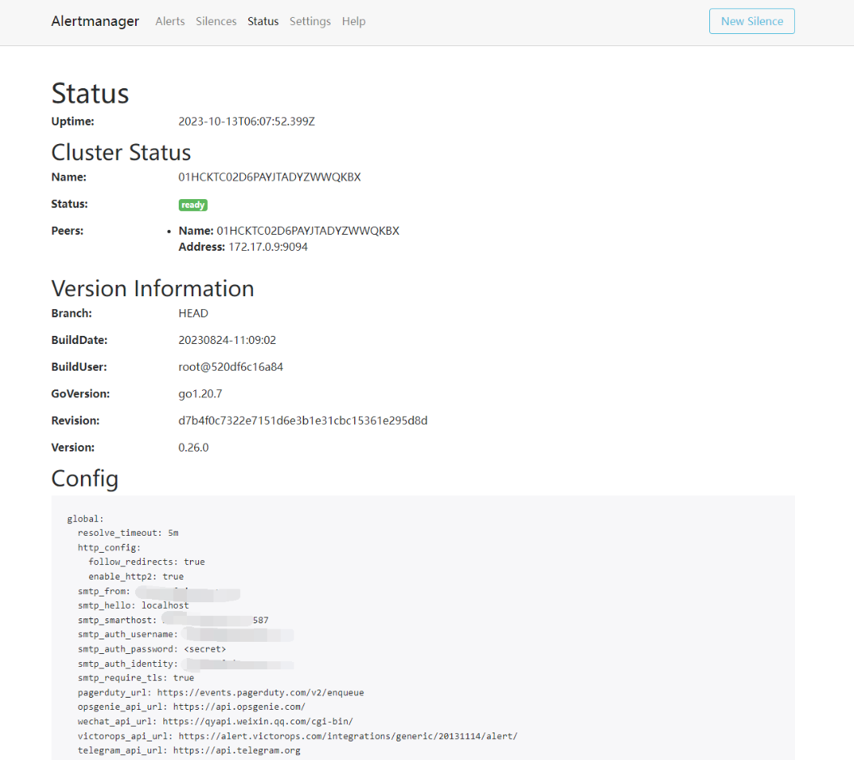Go to the Silences tab

tap(216, 21)
